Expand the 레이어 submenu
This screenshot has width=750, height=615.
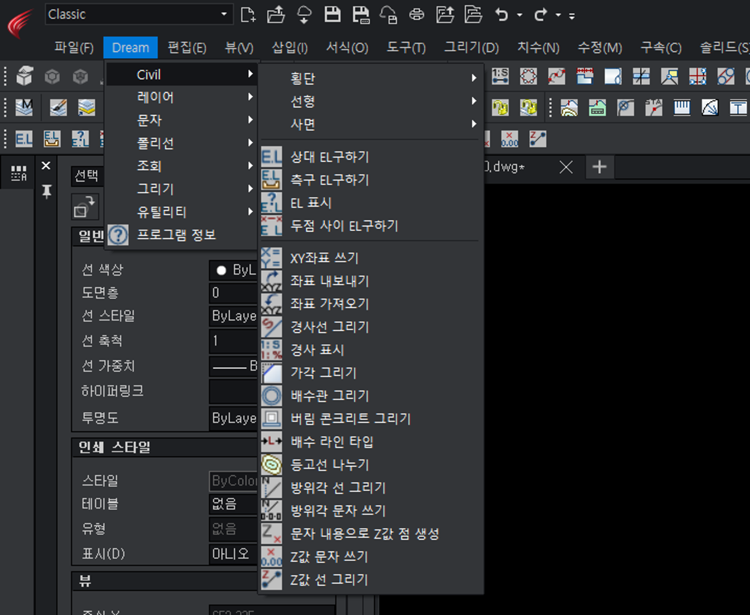click(182, 97)
